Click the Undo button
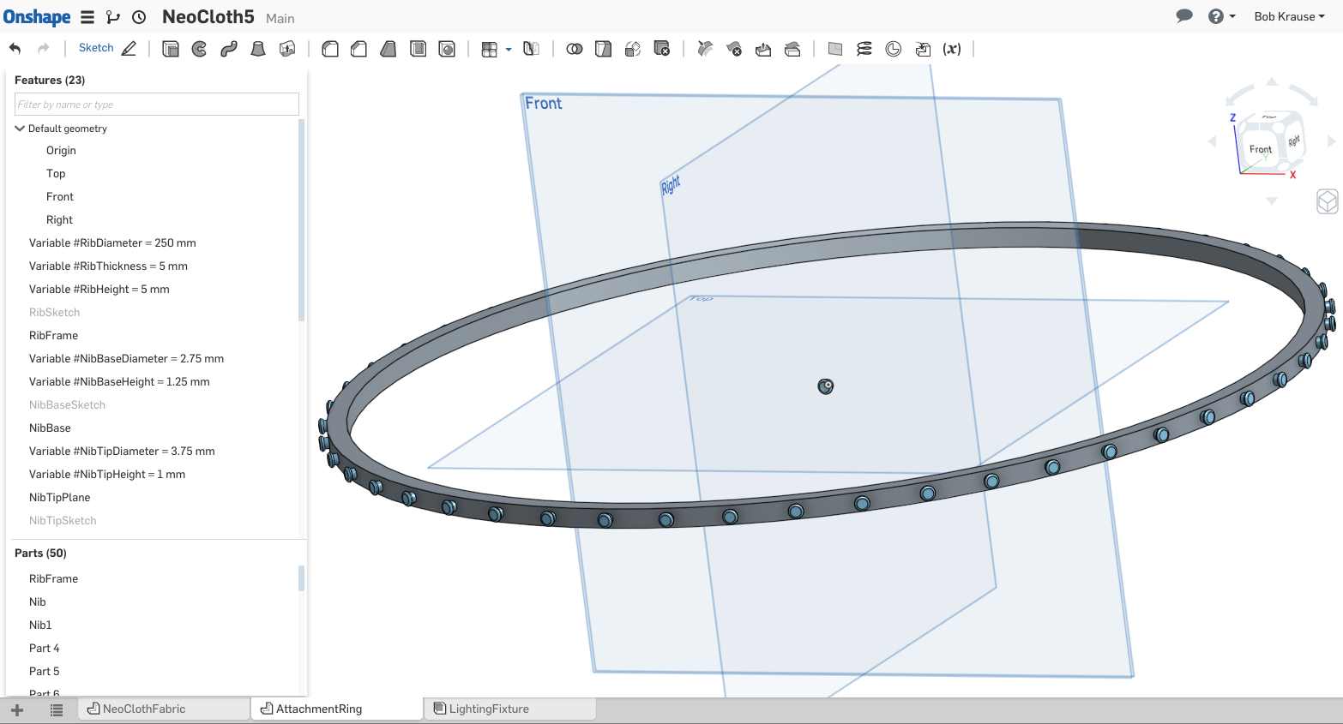 15,49
